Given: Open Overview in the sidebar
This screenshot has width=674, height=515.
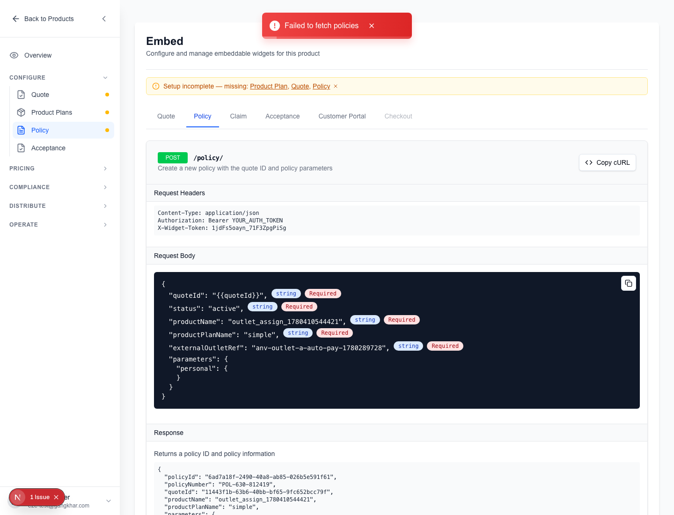Looking at the screenshot, I should pyautogui.click(x=60, y=55).
